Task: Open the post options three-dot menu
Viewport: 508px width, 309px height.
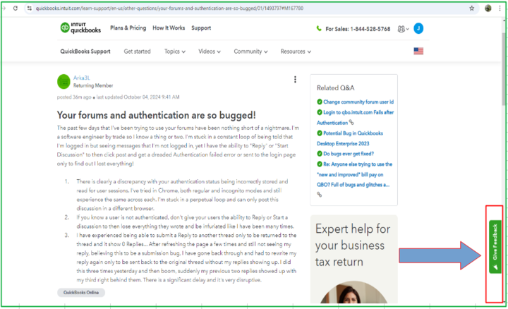Action: pyautogui.click(x=295, y=79)
